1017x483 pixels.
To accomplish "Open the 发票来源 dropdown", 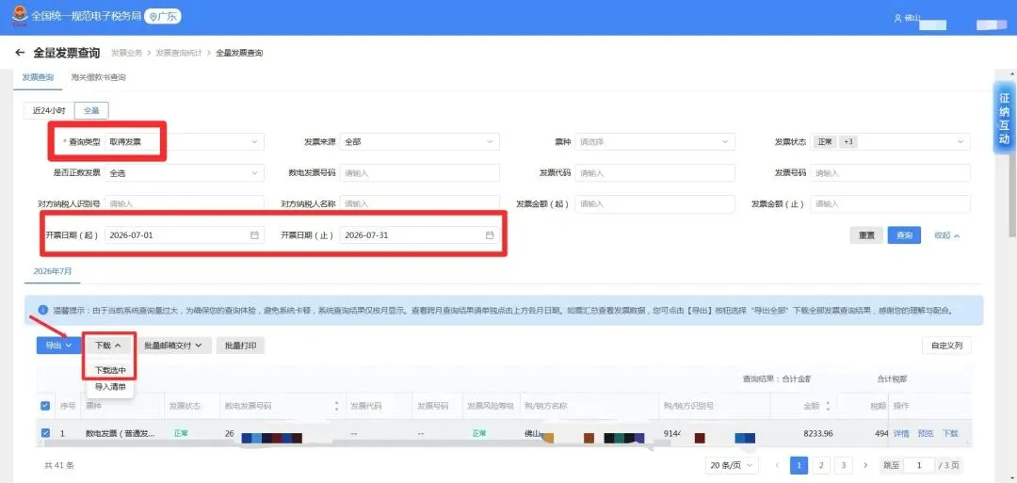I will click(420, 142).
